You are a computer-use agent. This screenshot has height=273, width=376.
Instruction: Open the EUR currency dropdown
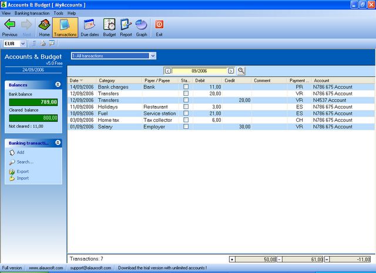tap(22, 44)
